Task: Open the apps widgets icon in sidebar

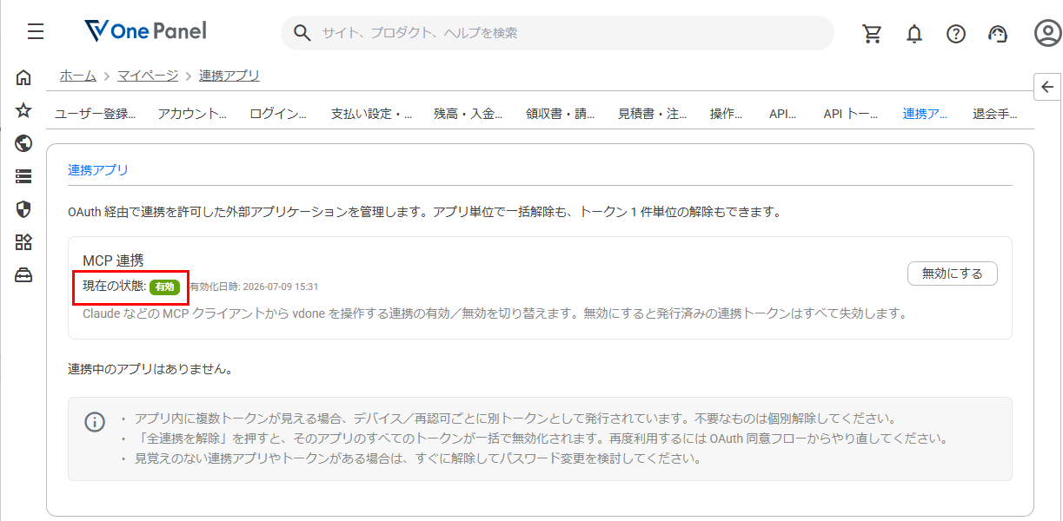Action: tap(23, 242)
